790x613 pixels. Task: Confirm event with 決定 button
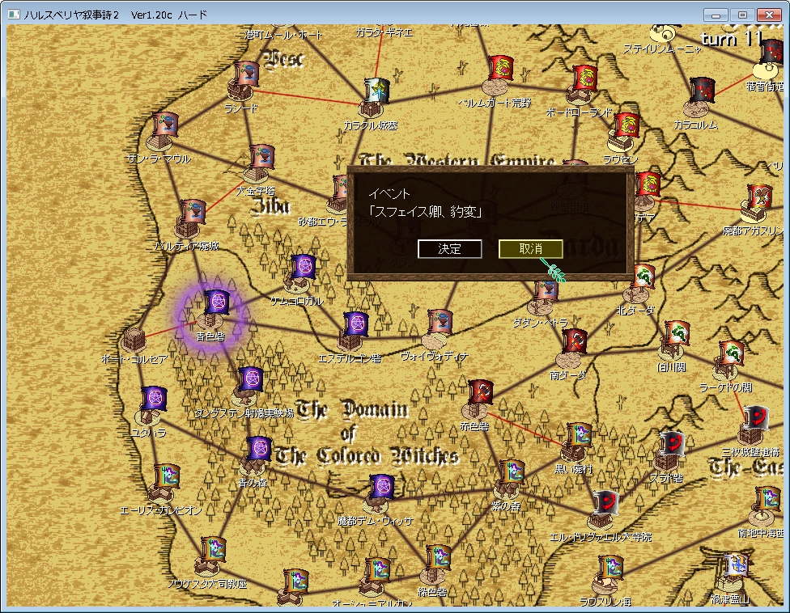click(449, 249)
